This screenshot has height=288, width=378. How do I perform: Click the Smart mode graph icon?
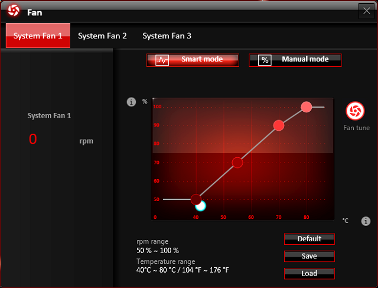coord(162,60)
